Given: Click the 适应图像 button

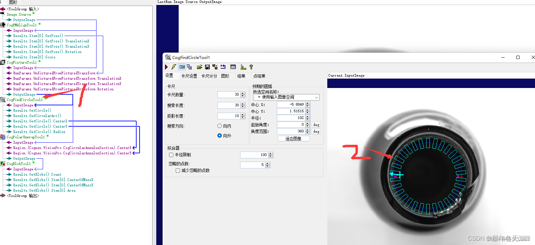Looking at the screenshot, I should (294, 139).
